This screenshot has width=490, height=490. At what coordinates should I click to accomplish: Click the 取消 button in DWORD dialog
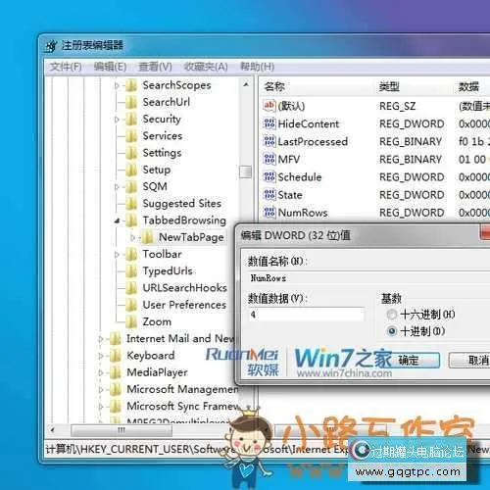(x=469, y=361)
